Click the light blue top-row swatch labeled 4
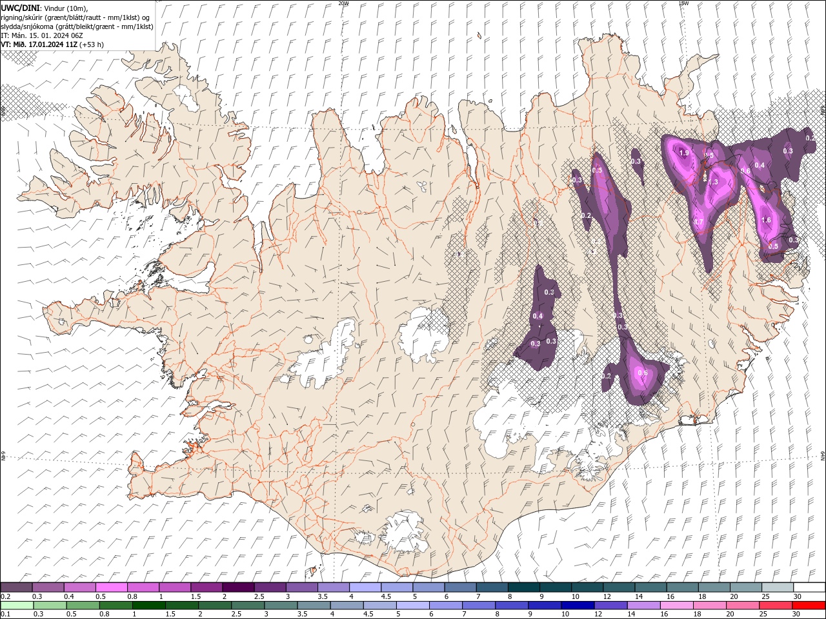826x619 pixels. tap(365, 587)
